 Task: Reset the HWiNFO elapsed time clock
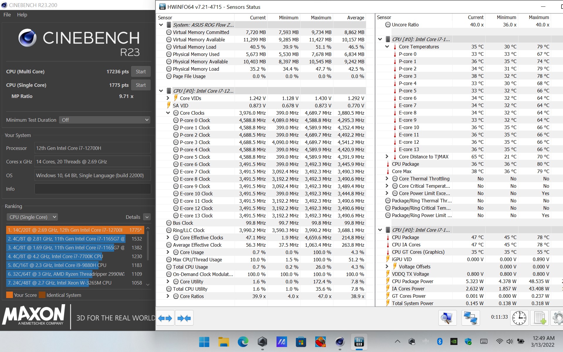click(519, 318)
